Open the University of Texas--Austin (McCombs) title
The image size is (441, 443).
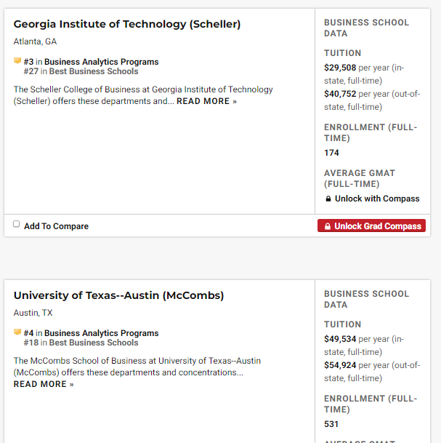118,295
